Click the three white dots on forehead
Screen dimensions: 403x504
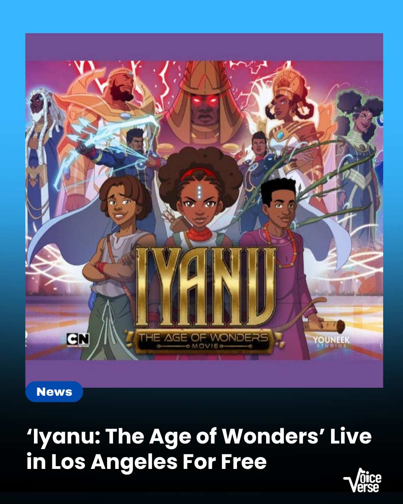click(x=200, y=191)
